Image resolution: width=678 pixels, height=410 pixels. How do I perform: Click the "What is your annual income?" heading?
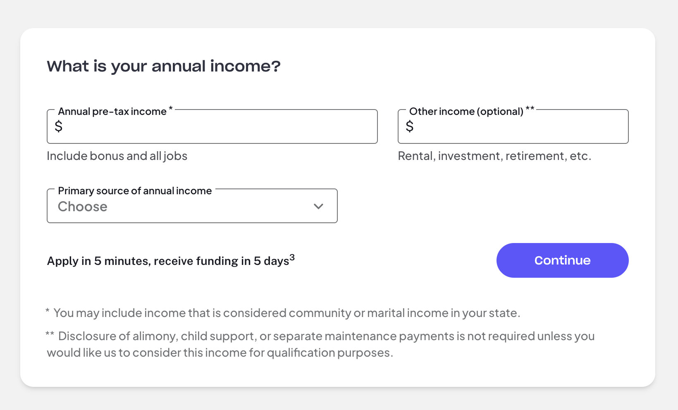164,66
